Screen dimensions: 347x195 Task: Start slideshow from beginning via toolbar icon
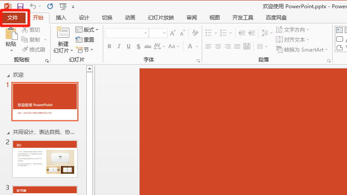tap(63, 6)
